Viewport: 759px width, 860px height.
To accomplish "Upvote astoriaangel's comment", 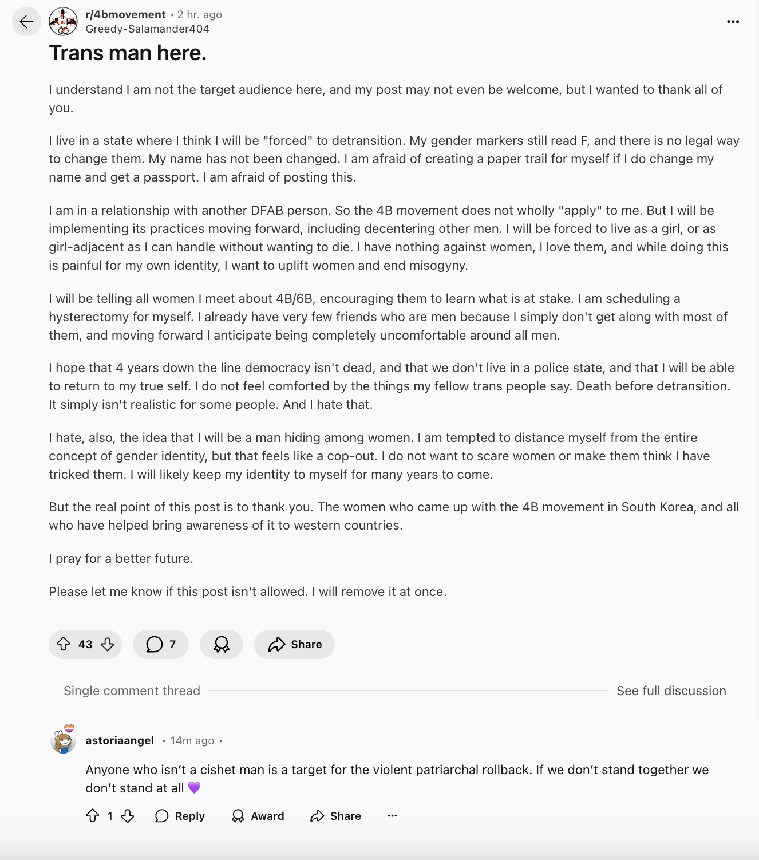I will tap(93, 816).
